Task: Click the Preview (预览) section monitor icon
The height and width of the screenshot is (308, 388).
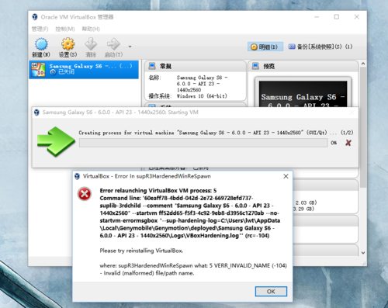Action: pyautogui.click(x=255, y=66)
